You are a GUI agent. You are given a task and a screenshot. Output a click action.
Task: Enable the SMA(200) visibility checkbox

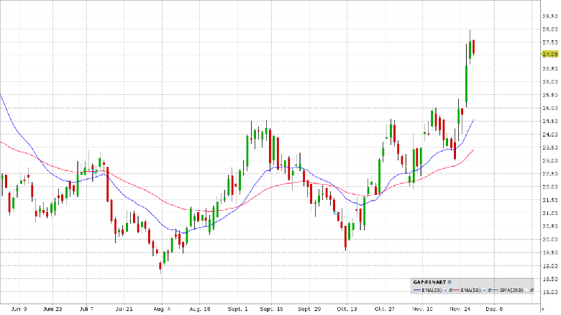click(526, 291)
